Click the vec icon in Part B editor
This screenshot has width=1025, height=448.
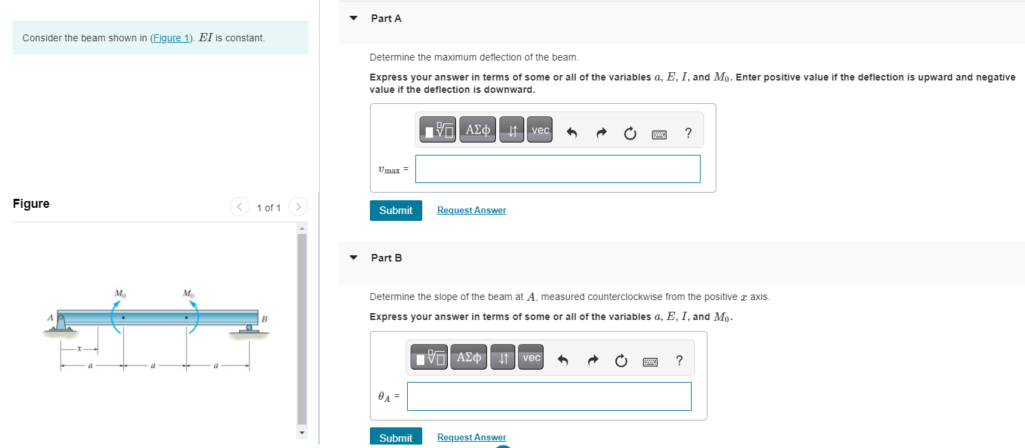point(530,357)
